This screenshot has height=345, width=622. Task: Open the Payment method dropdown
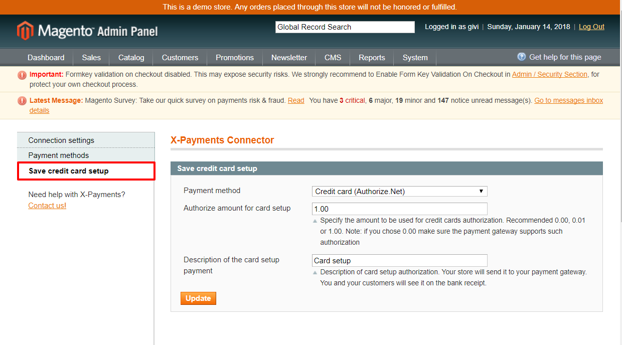click(x=399, y=191)
